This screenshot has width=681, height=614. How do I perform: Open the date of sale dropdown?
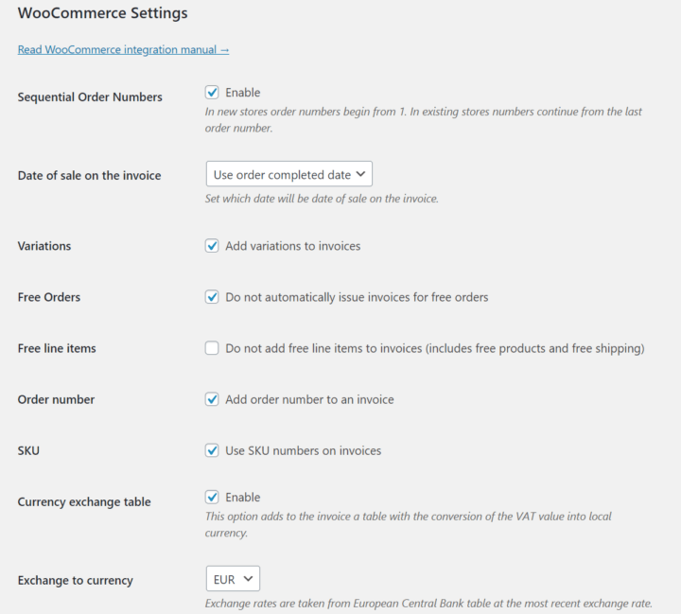click(288, 174)
